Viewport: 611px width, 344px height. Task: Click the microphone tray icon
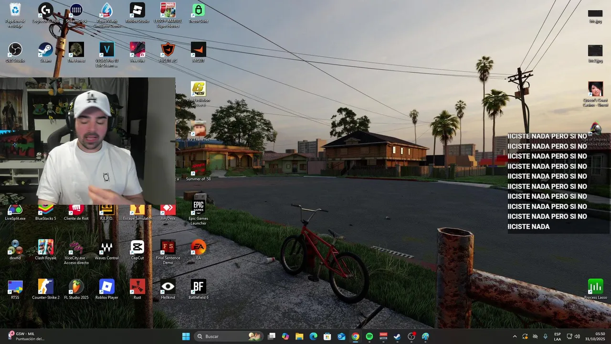pyautogui.click(x=545, y=336)
